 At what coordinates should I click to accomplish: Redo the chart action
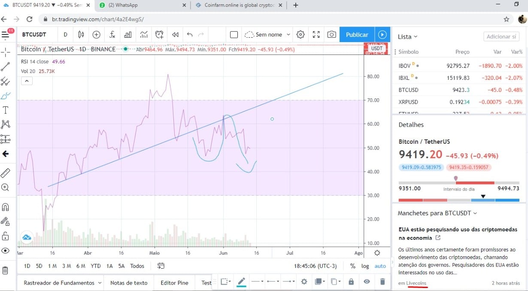tap(201, 35)
